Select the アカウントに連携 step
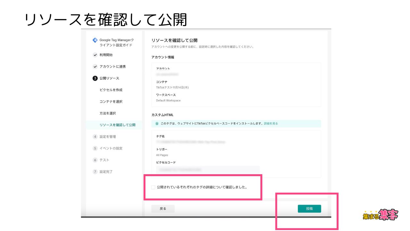 [x=112, y=67]
